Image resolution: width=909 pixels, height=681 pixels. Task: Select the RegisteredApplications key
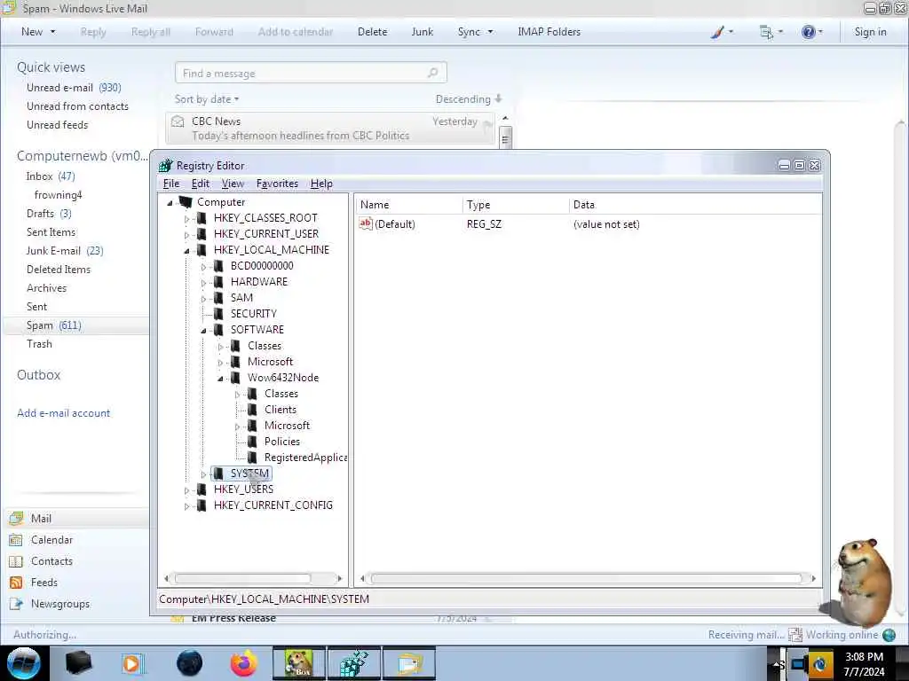305,458
